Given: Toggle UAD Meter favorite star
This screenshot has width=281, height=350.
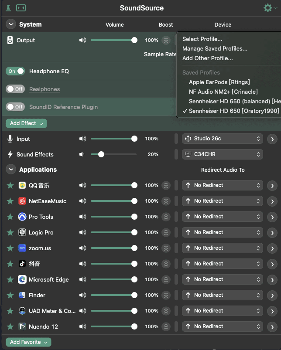Looking at the screenshot, I should pyautogui.click(x=10, y=311).
